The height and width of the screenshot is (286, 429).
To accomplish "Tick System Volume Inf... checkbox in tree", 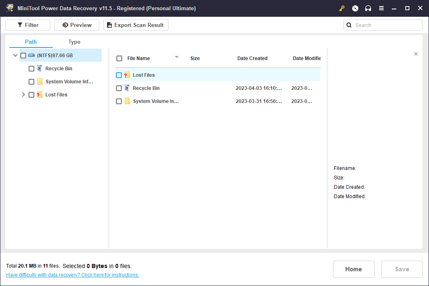I will [31, 82].
